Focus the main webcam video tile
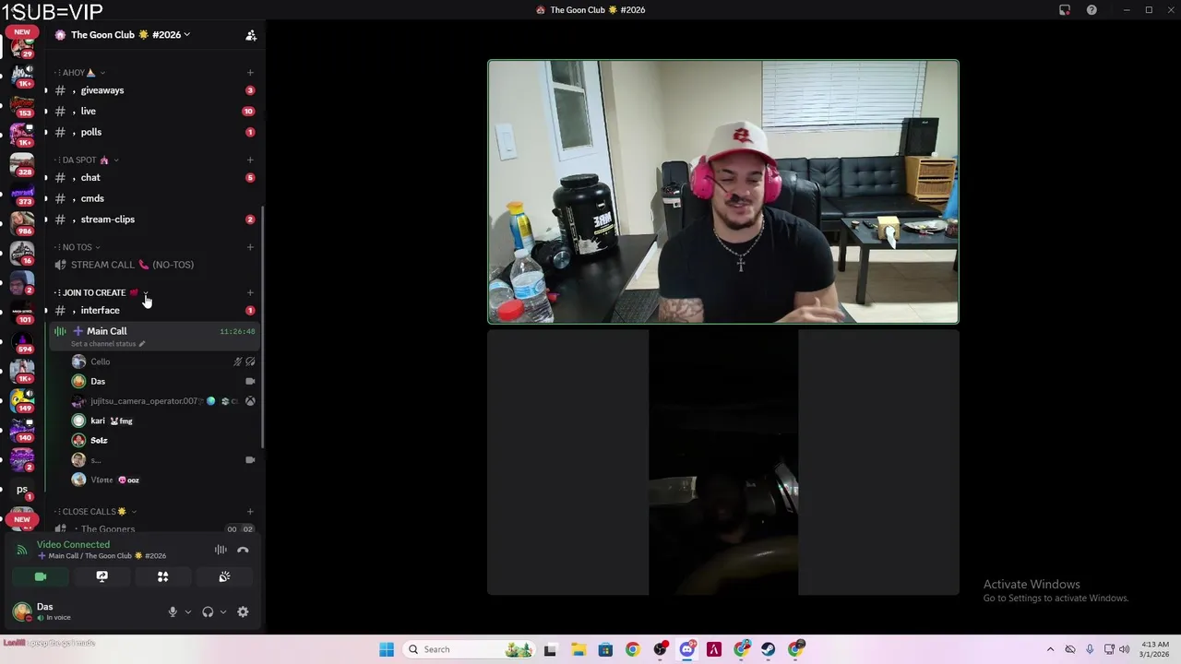 723,192
